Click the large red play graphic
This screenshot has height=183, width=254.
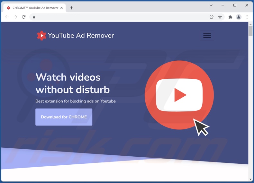click(179, 95)
